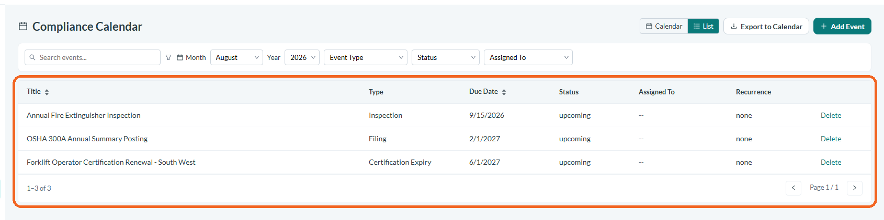This screenshot has height=220, width=884.
Task: Click the Add Event button
Action: (842, 26)
